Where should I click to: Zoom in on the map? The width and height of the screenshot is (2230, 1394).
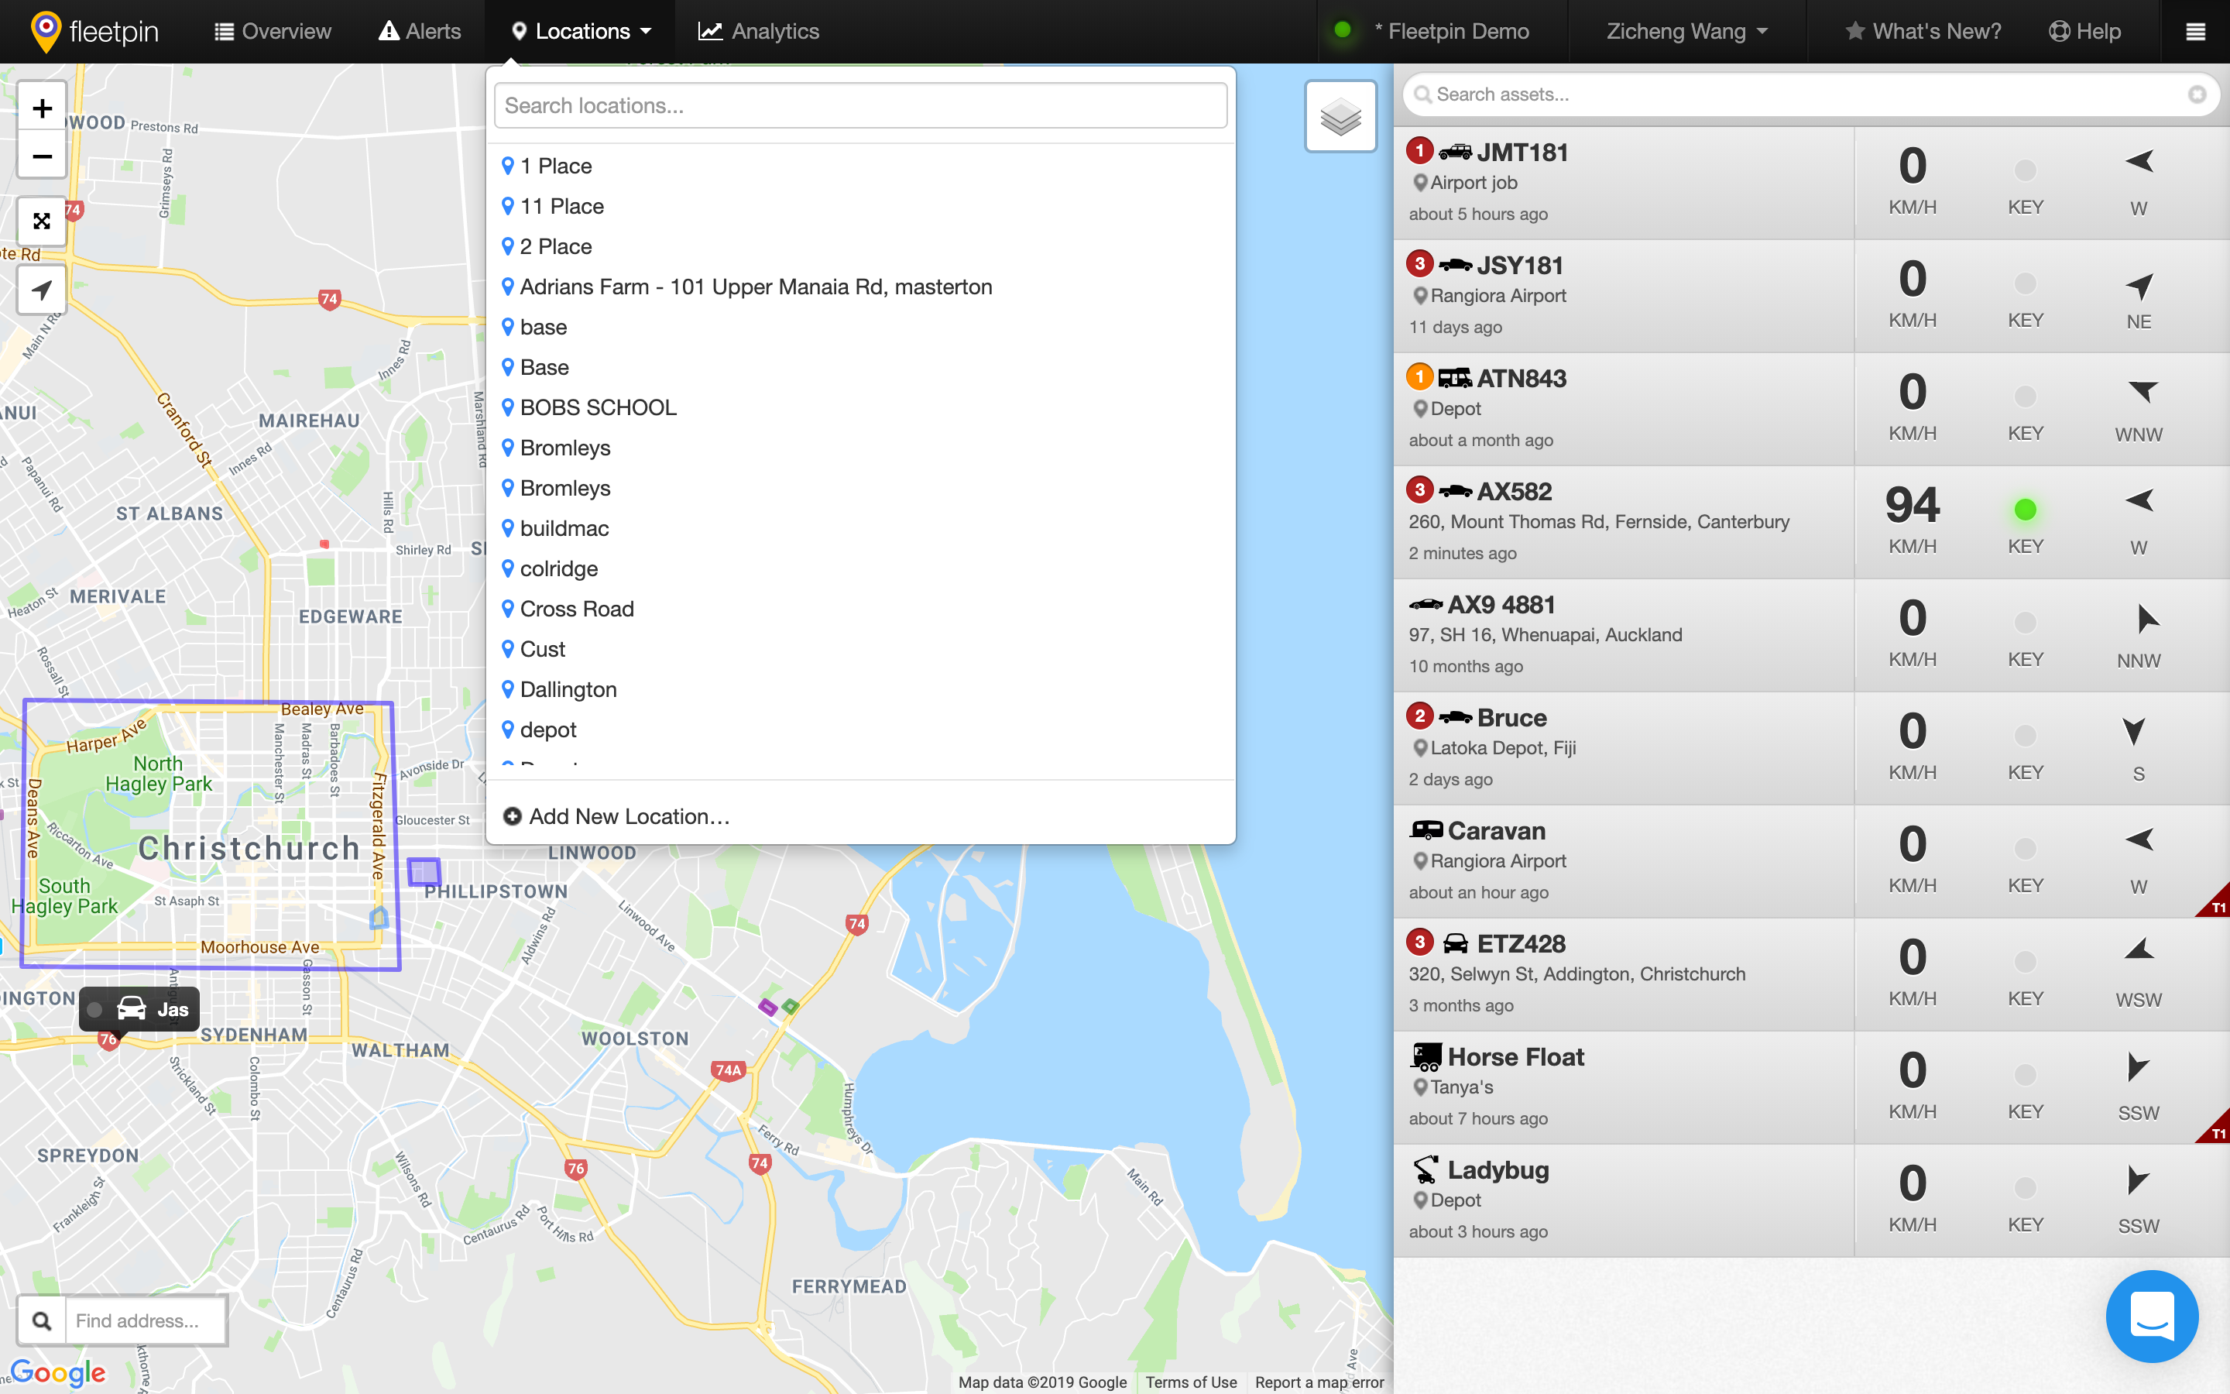[x=42, y=108]
